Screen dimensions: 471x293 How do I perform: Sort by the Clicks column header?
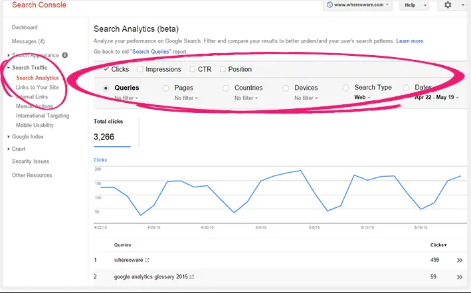[x=438, y=245]
